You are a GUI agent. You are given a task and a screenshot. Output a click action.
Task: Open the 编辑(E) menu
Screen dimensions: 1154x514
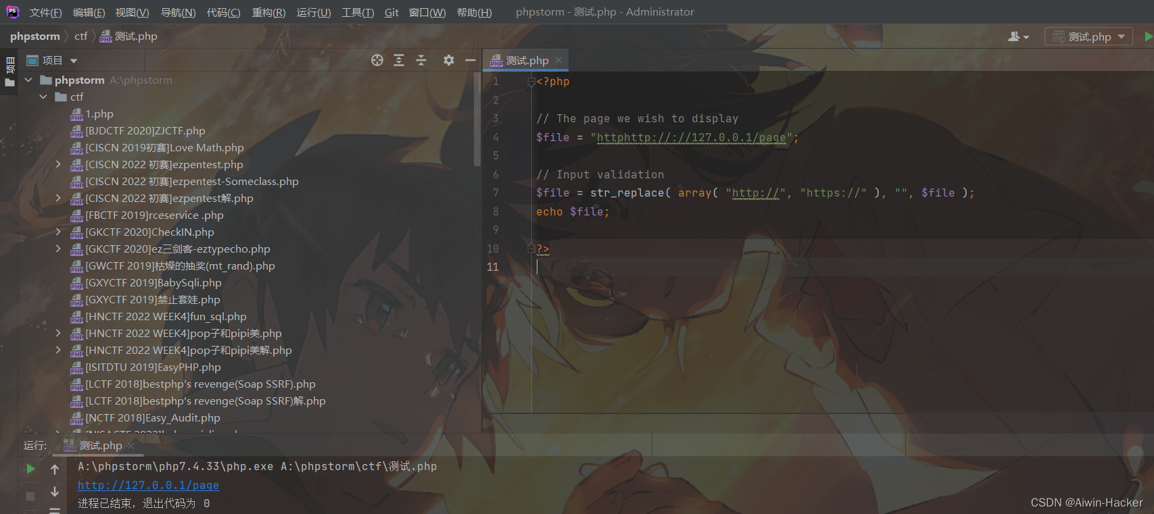[x=89, y=12]
